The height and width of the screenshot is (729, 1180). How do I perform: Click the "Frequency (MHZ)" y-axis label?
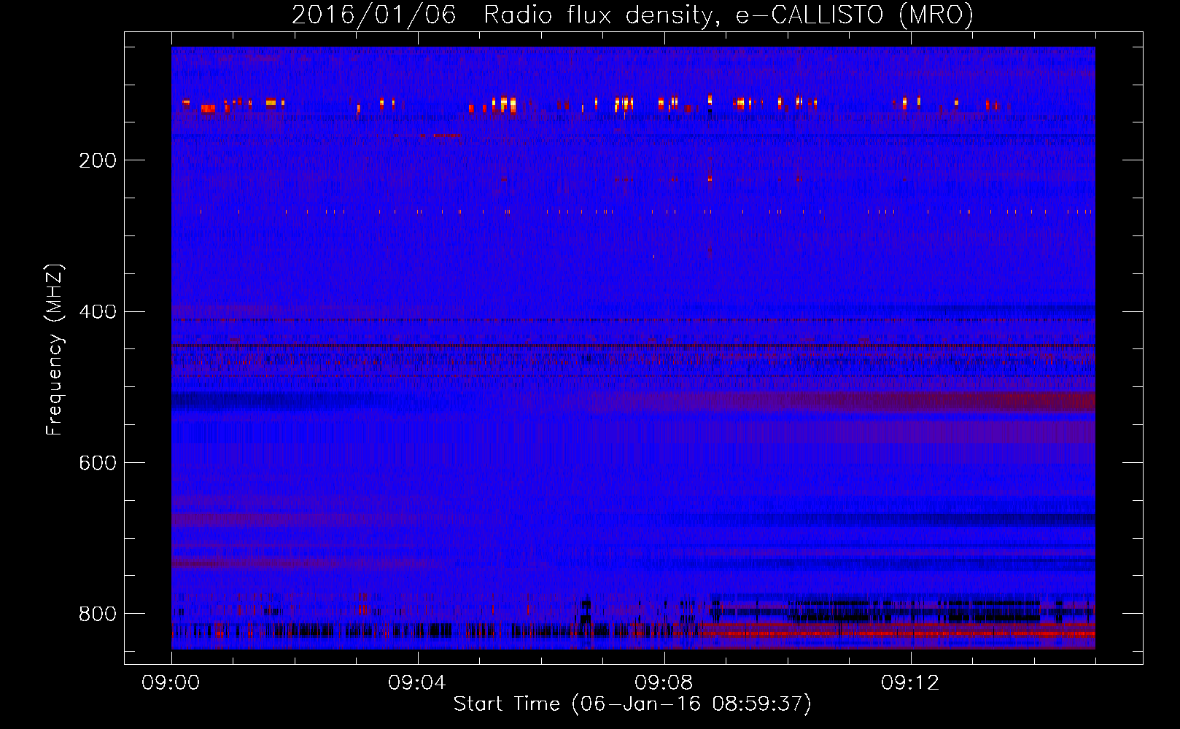55,349
